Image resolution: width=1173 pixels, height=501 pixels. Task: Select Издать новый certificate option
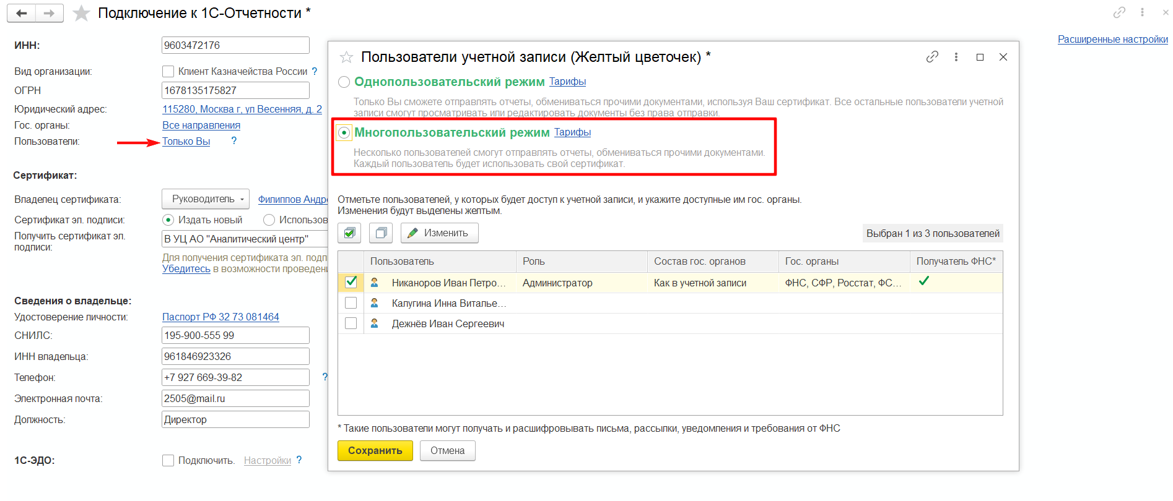[x=168, y=220]
